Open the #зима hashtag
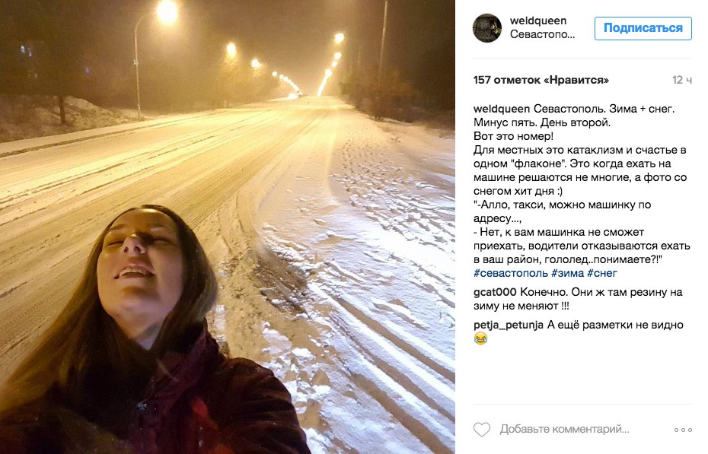The image size is (708, 454). click(x=567, y=273)
